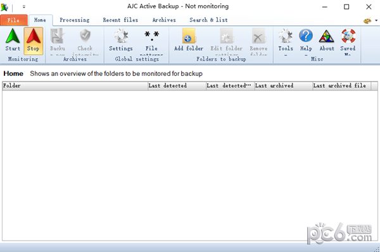Open File patterns asterisk icon

(x=151, y=40)
